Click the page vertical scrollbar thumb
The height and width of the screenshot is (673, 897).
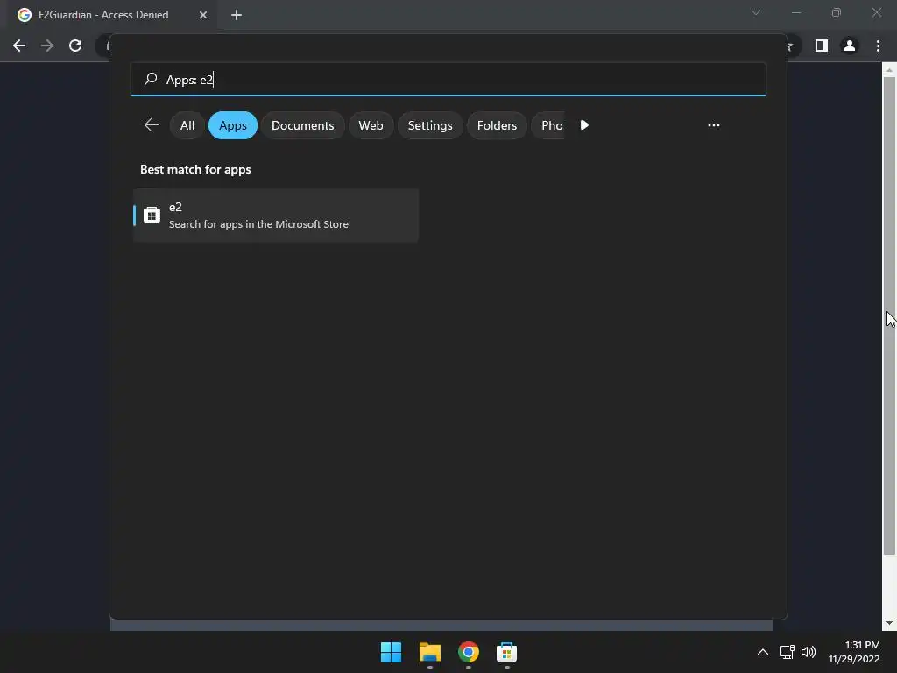[x=889, y=315]
